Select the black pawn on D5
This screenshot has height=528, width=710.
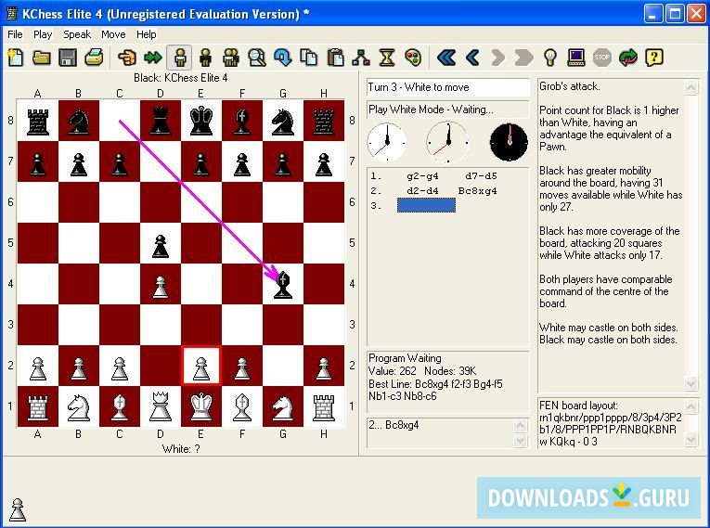[x=161, y=244]
